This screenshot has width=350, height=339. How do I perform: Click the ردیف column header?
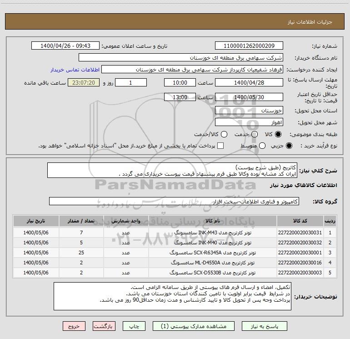[330, 221]
